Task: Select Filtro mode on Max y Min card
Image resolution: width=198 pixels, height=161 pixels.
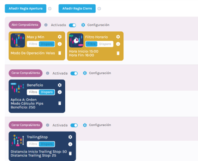Action: (33, 44)
